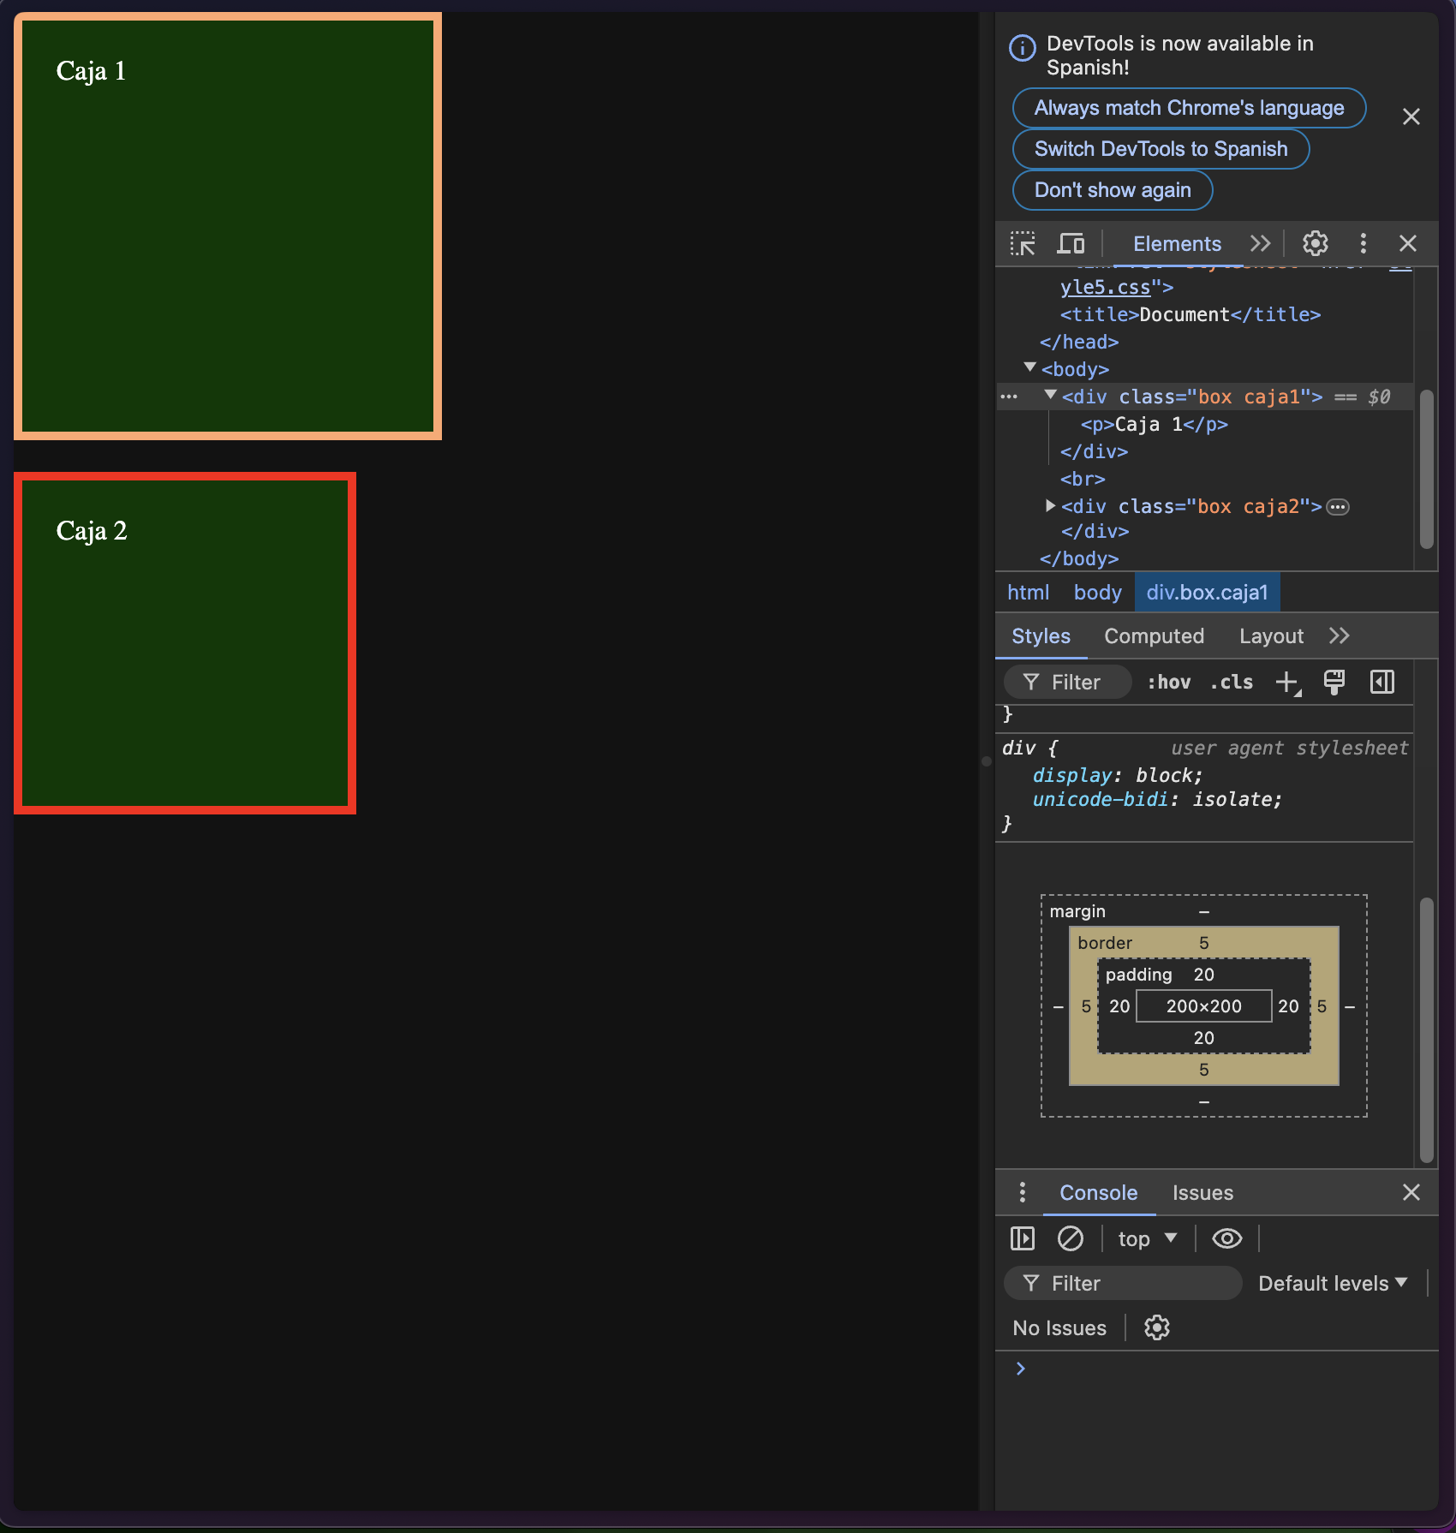Focus the console Filter input field
The image size is (1456, 1533).
[x=1123, y=1284]
